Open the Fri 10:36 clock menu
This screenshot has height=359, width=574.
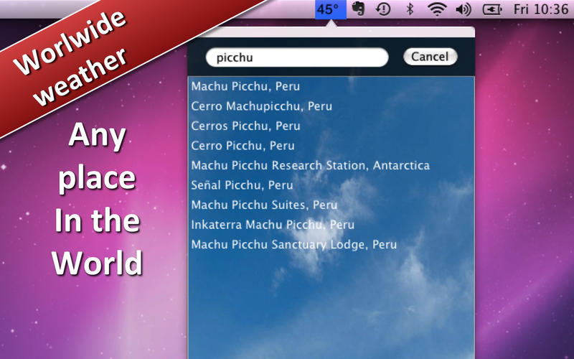[x=541, y=9]
